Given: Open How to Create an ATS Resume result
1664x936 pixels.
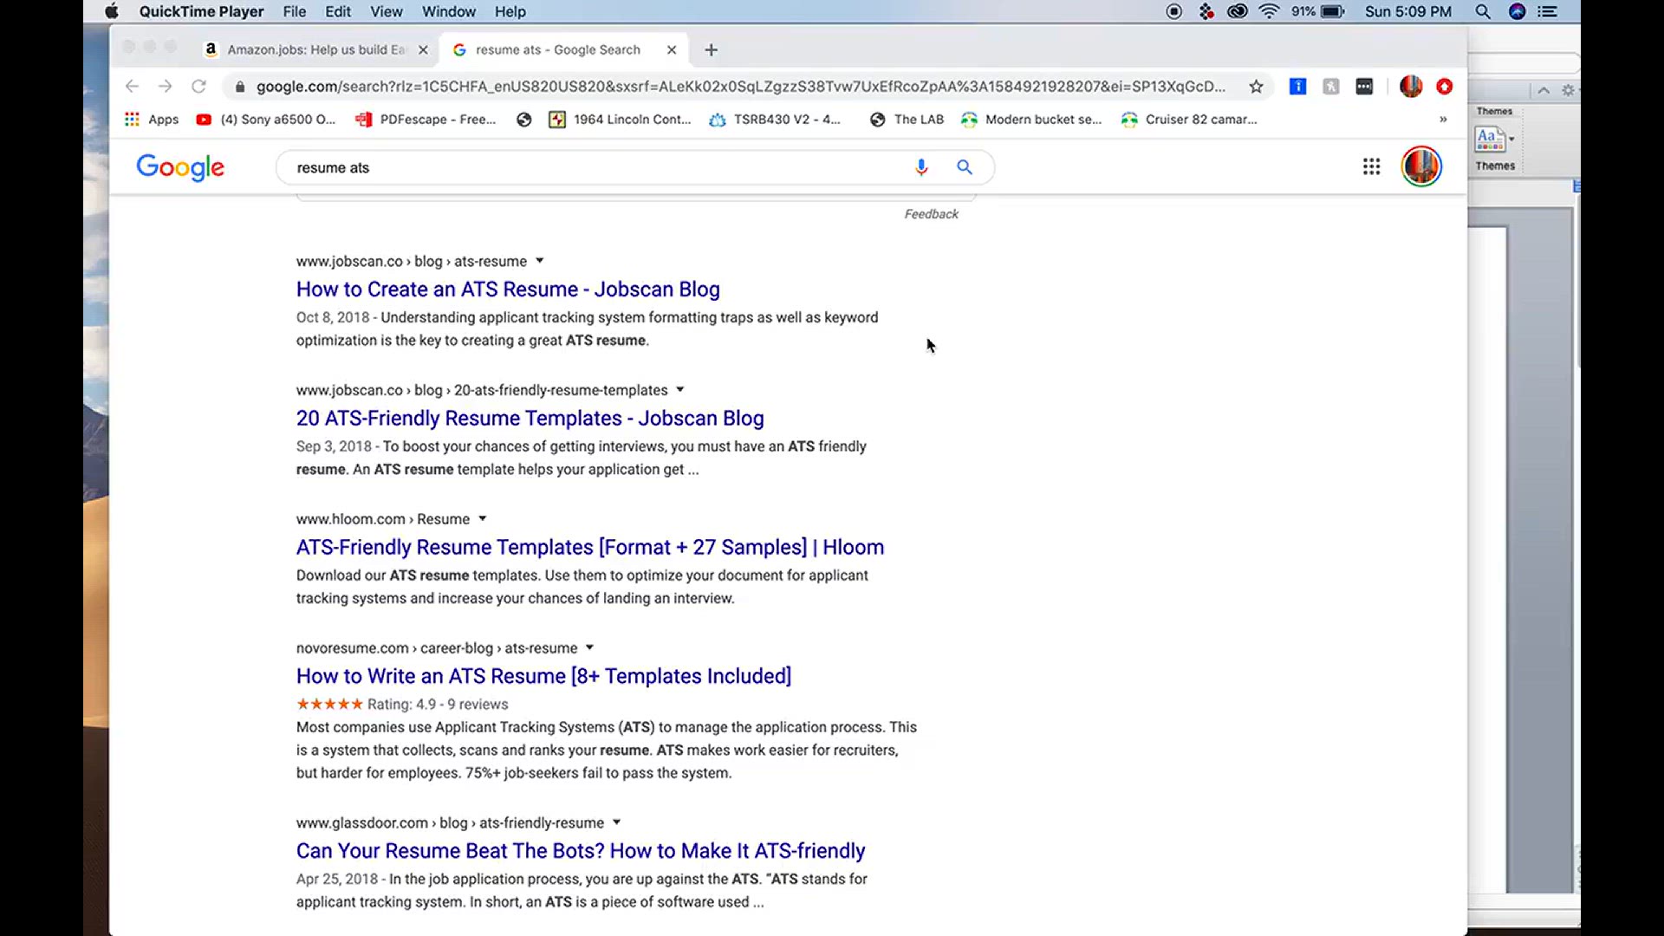Looking at the screenshot, I should pyautogui.click(x=508, y=289).
